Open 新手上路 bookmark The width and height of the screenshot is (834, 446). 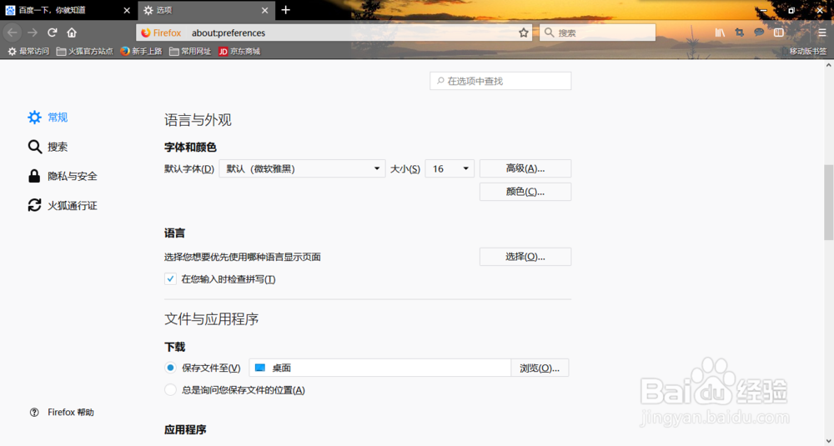click(x=141, y=52)
